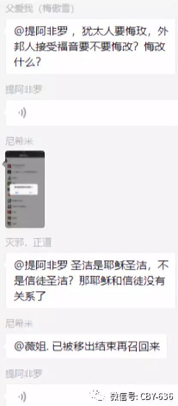Click sender name 灭邪,正道
178x406 pixels.
pos(28,242)
